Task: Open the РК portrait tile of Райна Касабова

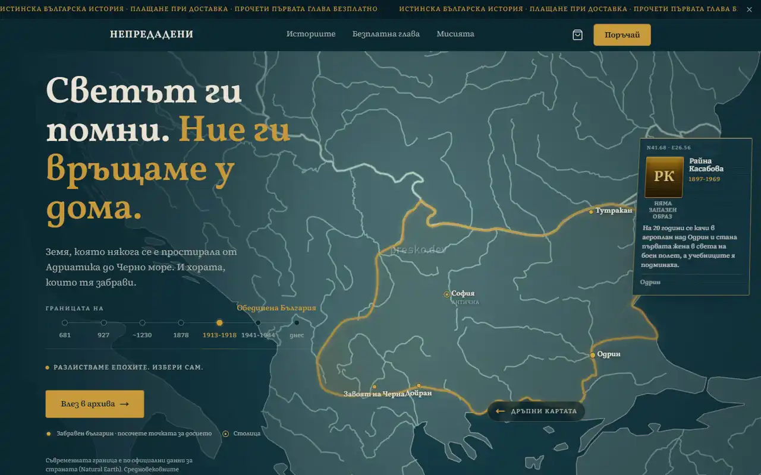Action: click(664, 176)
